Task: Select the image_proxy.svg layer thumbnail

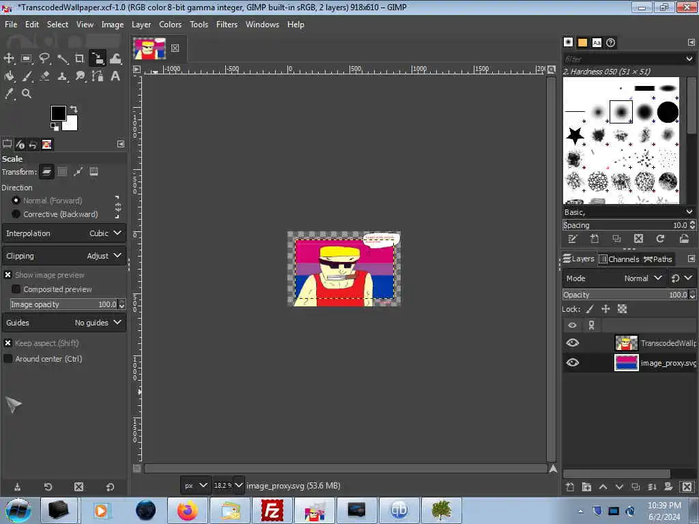Action: pyautogui.click(x=627, y=363)
